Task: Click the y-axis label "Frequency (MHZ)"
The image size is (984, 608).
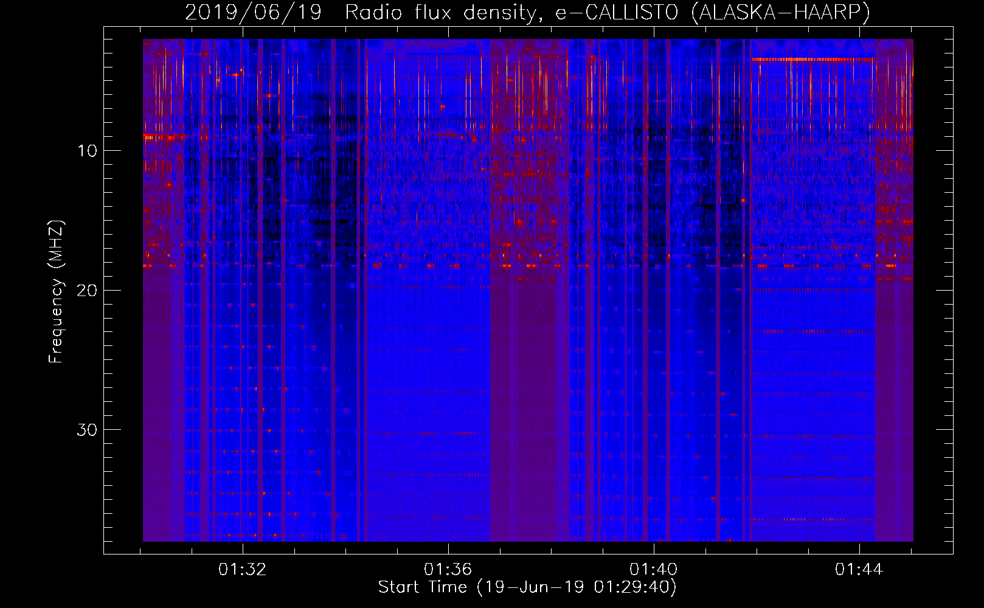Action: point(56,292)
